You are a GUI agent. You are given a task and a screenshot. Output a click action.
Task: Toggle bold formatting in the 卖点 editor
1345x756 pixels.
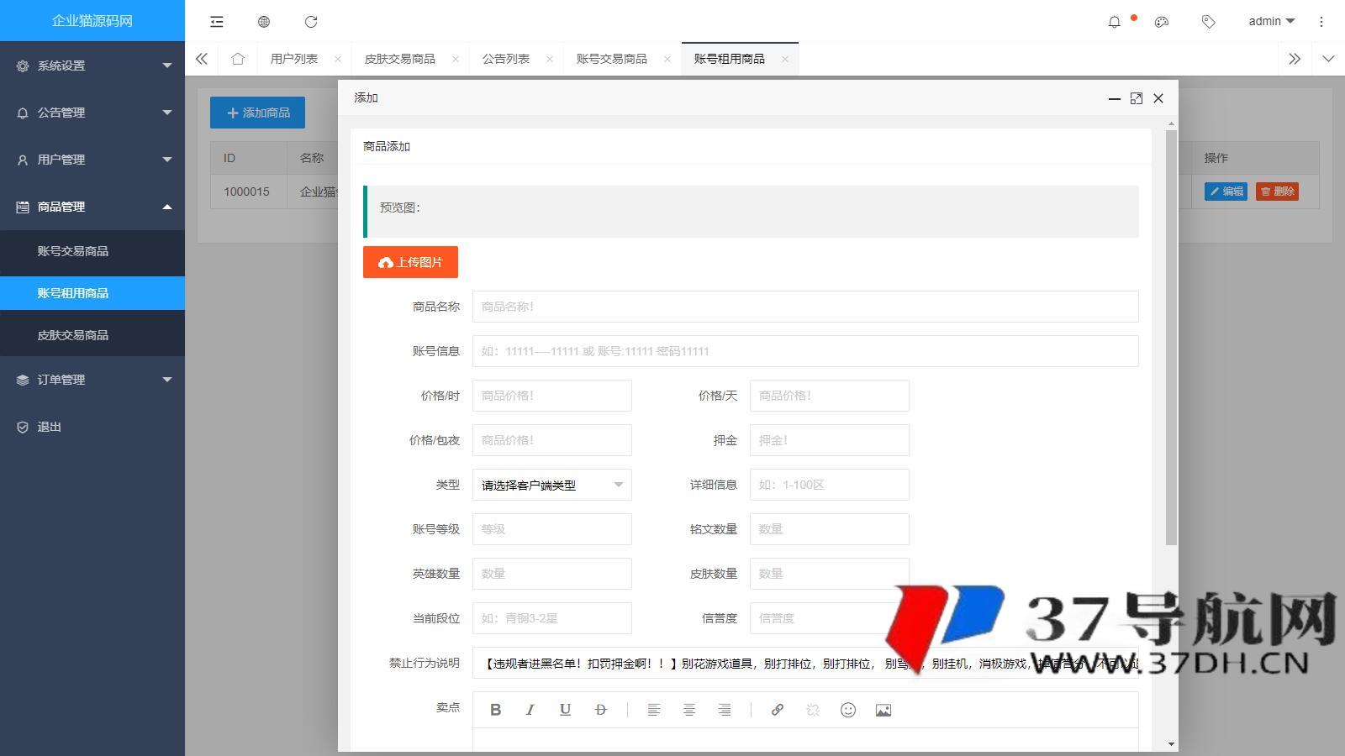pyautogui.click(x=496, y=710)
